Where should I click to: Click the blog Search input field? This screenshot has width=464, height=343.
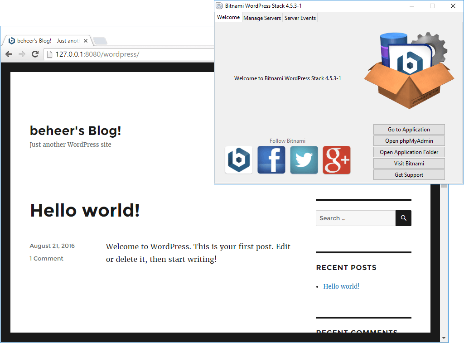pyautogui.click(x=356, y=218)
